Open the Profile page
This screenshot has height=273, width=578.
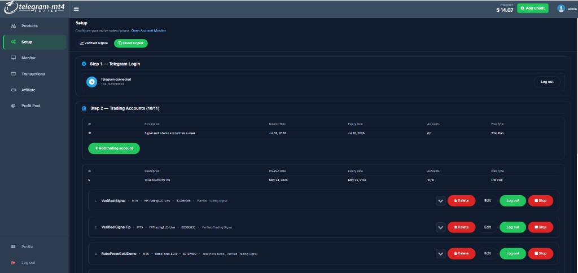[27, 247]
